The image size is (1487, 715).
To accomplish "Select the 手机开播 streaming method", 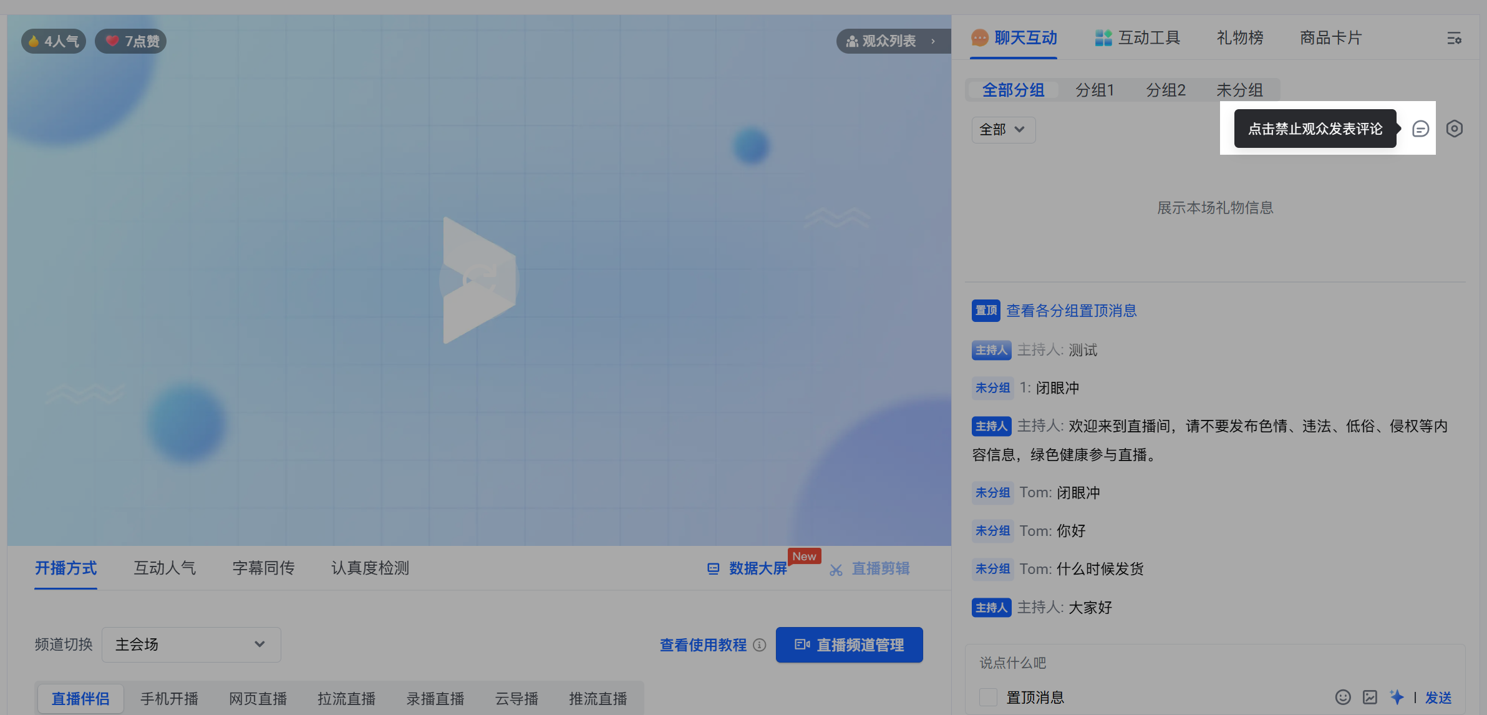I will [x=169, y=698].
